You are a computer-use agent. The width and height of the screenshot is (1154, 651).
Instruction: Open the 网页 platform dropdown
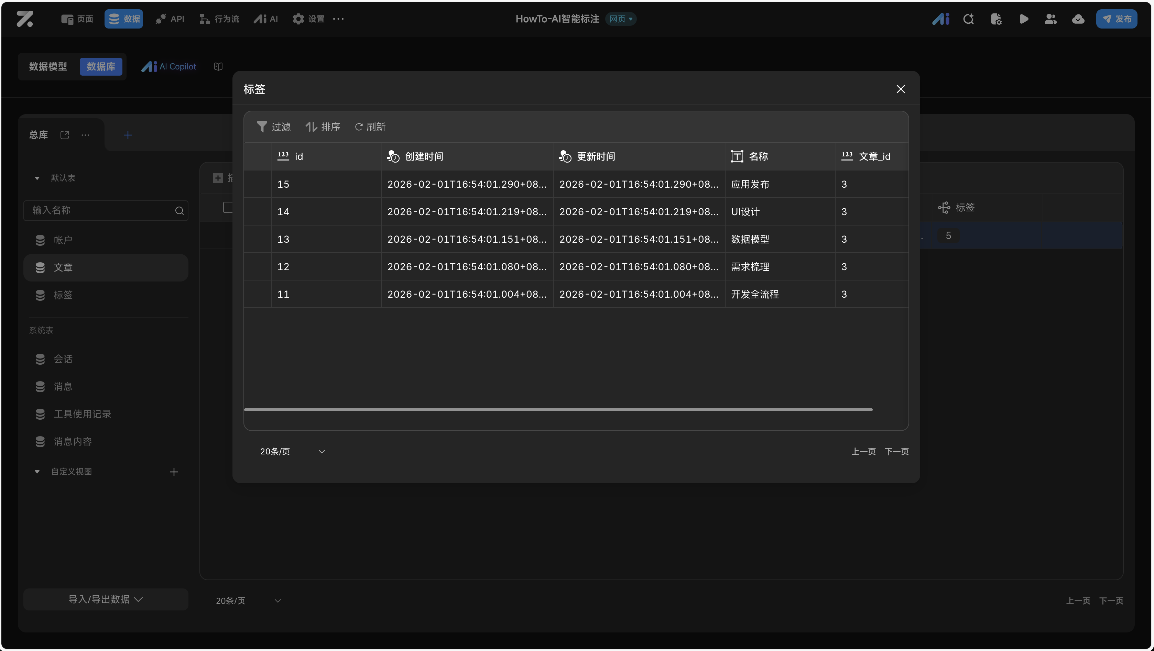coord(620,19)
